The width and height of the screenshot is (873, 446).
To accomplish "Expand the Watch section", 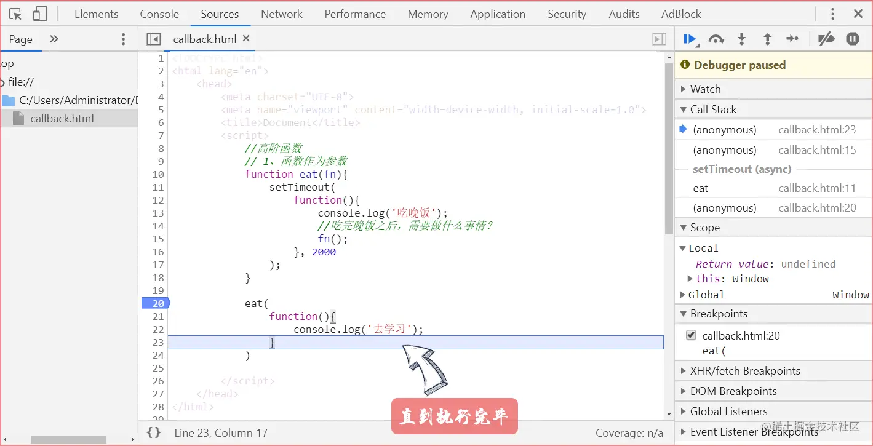I will click(x=774, y=89).
